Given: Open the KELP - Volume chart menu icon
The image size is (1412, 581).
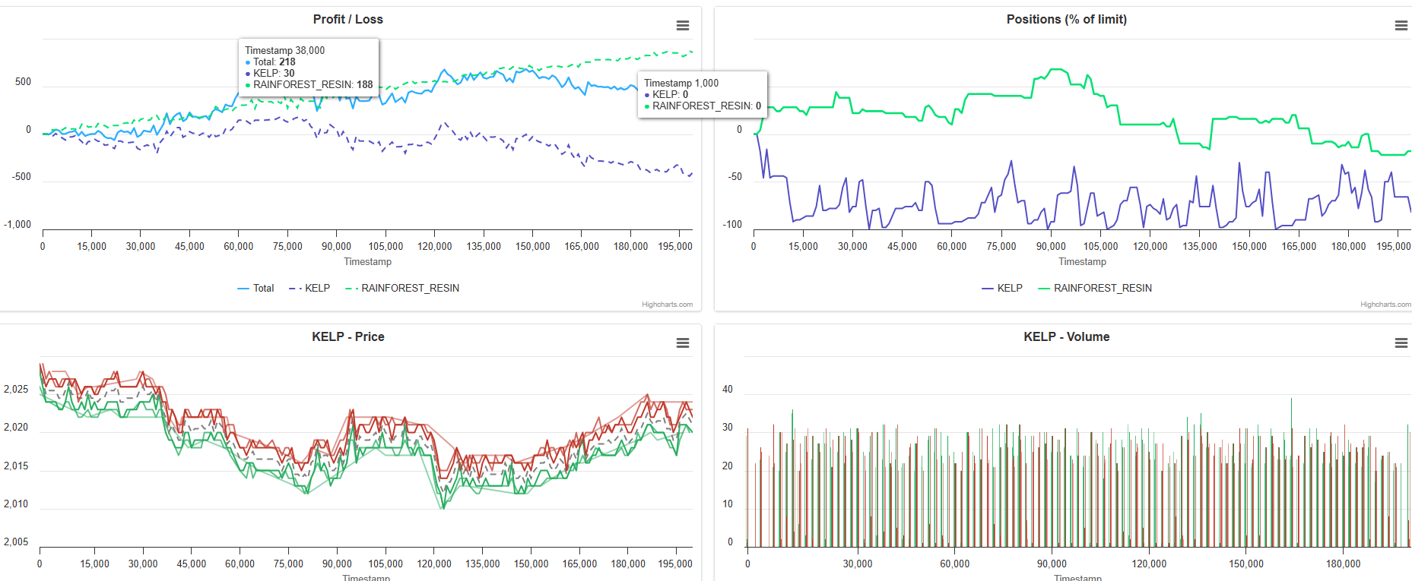Looking at the screenshot, I should [x=1401, y=343].
